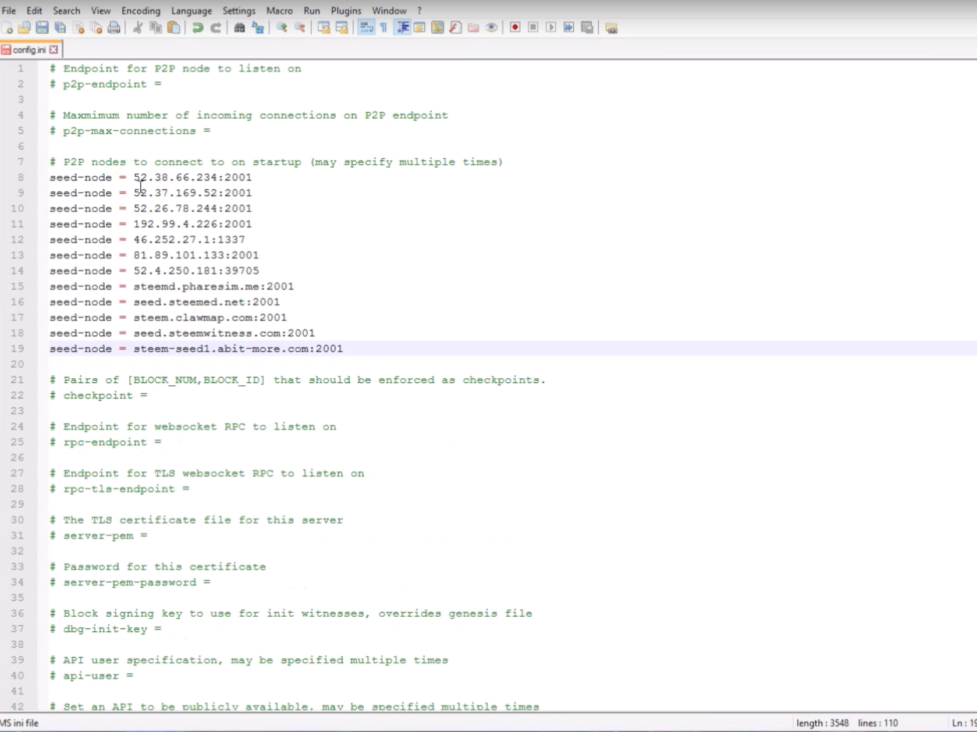Toggle file monitoring with the eye icon
Screen dimensions: 977x732
point(492,27)
